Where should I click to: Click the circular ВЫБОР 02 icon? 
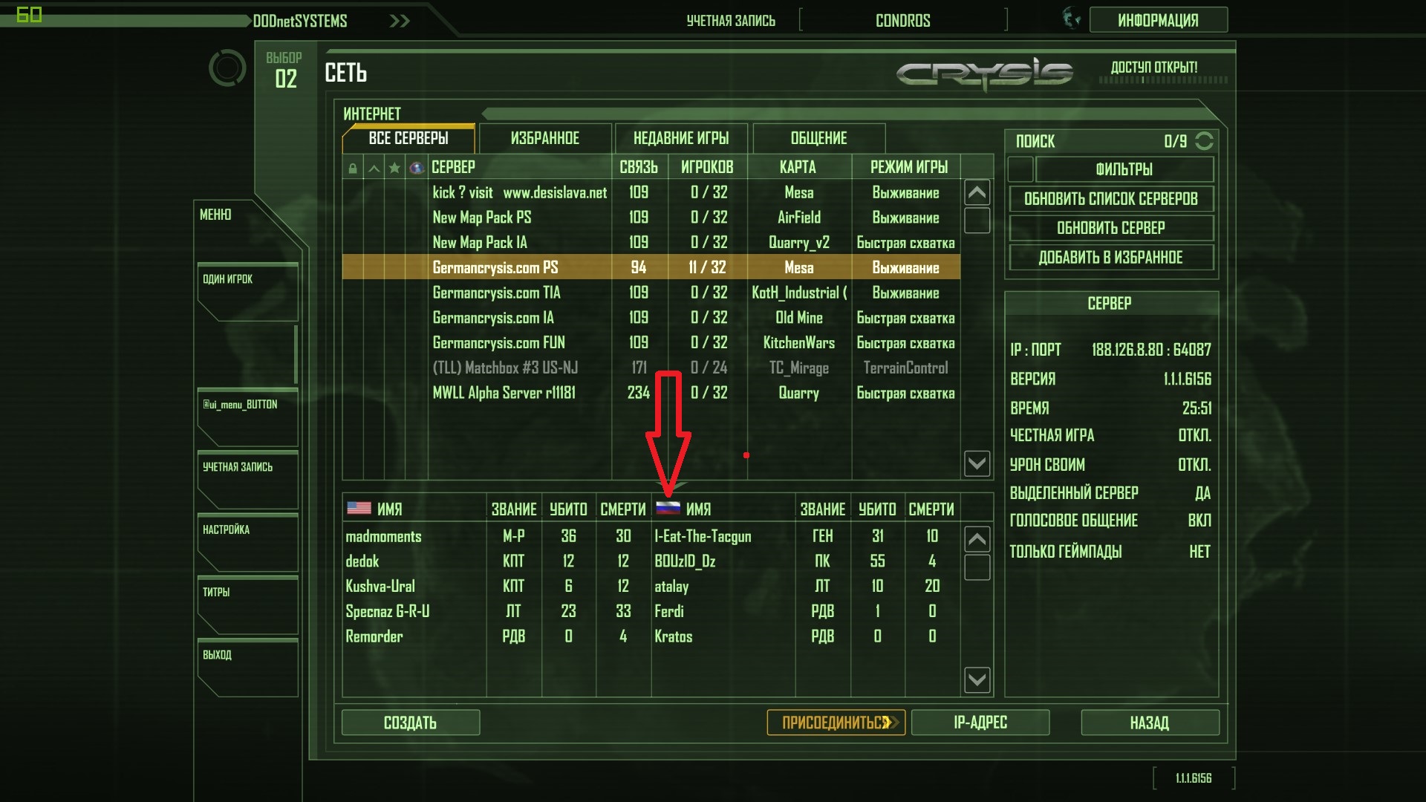tap(227, 68)
